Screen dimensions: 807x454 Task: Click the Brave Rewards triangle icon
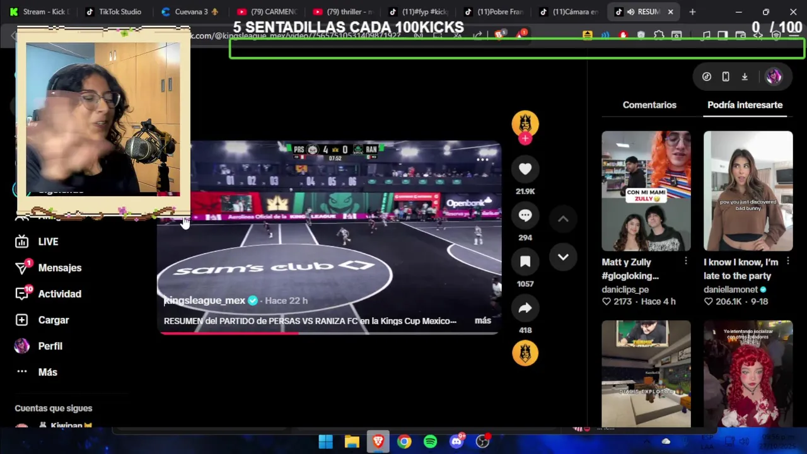521,35
